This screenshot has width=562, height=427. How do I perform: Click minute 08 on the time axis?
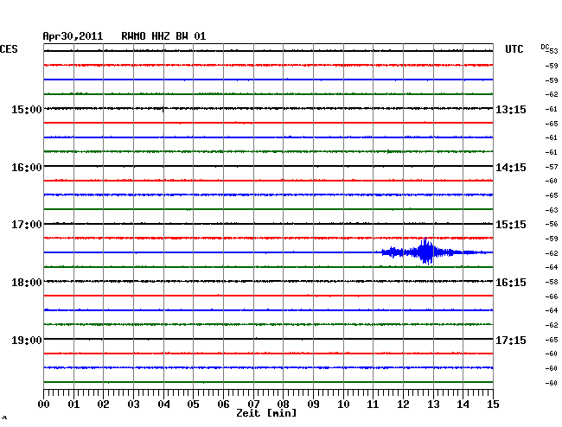(x=283, y=404)
